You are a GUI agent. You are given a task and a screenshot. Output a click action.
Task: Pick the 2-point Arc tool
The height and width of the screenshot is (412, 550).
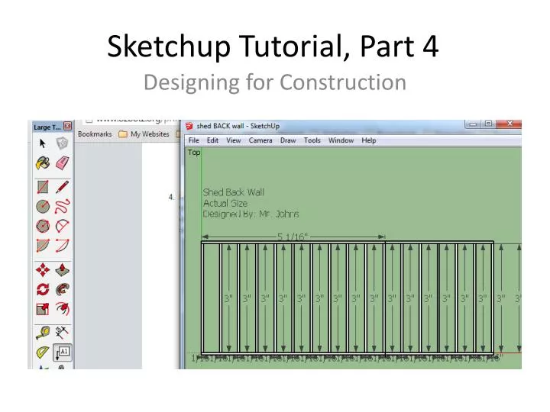click(x=62, y=245)
